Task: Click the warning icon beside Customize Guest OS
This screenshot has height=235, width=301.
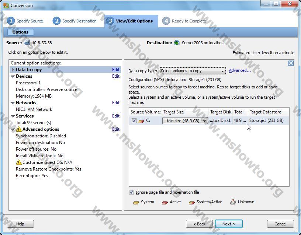Action: [x=18, y=162]
